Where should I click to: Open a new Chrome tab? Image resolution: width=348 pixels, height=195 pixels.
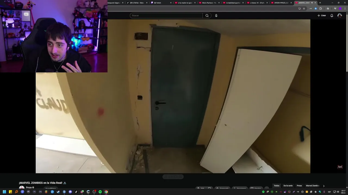[x=320, y=3]
